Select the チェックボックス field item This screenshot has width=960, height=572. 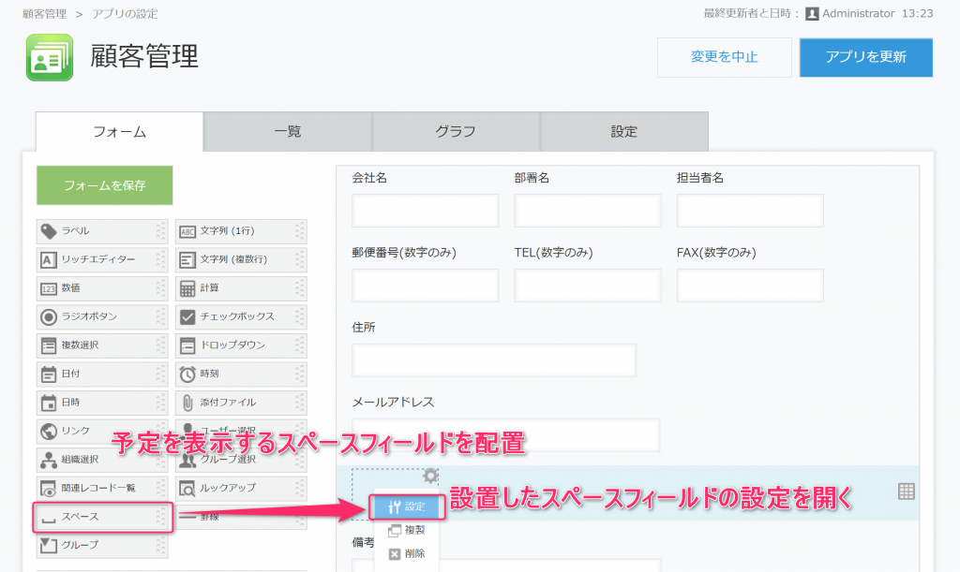pos(241,316)
